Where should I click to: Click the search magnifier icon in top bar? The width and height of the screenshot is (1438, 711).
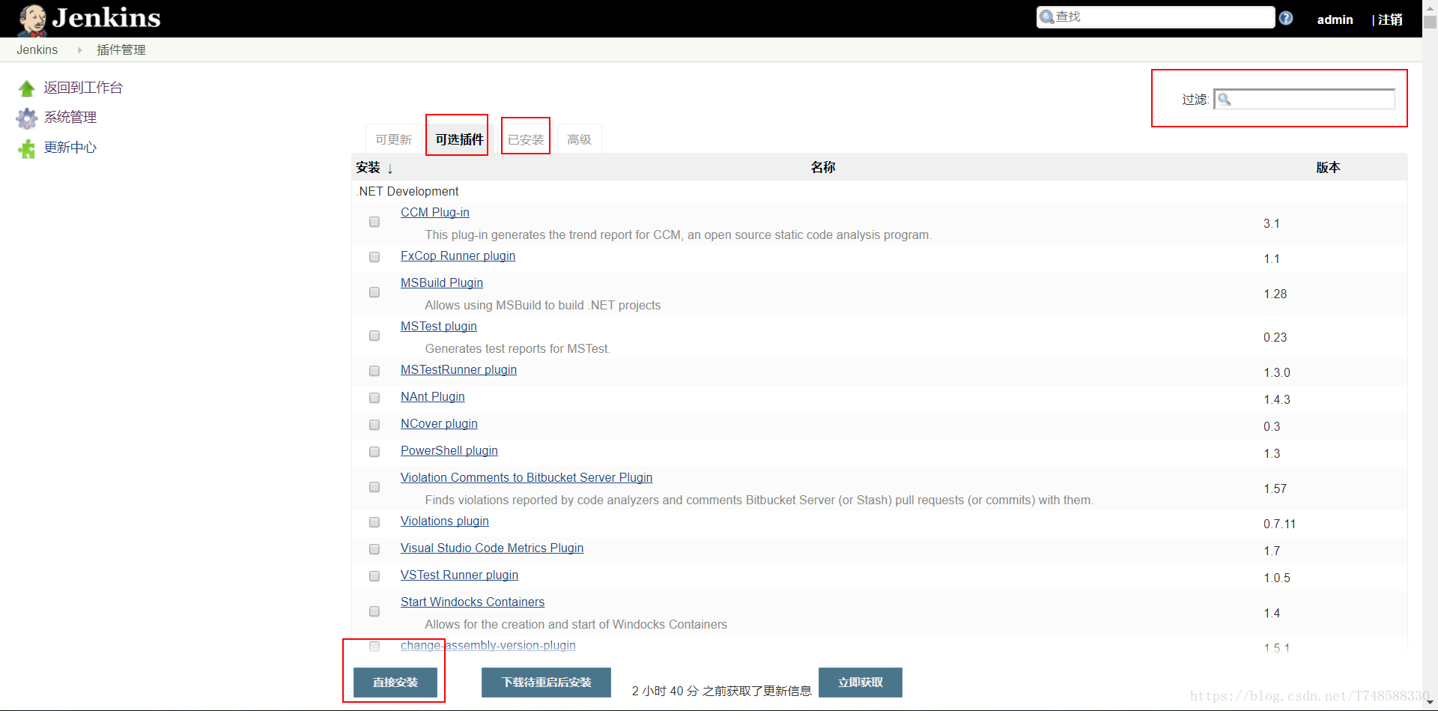(x=1047, y=17)
